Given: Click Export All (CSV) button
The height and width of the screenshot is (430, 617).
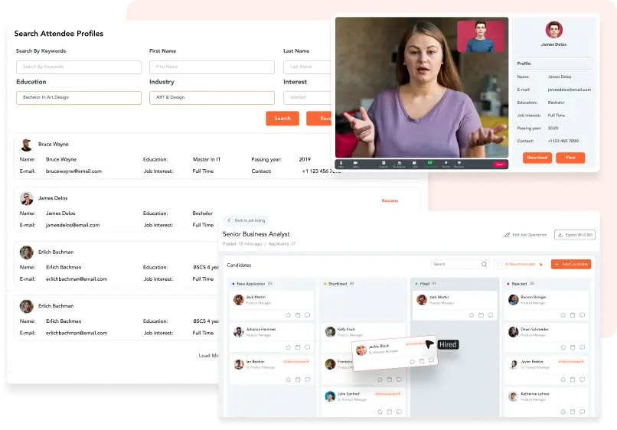Looking at the screenshot, I should pos(574,235).
